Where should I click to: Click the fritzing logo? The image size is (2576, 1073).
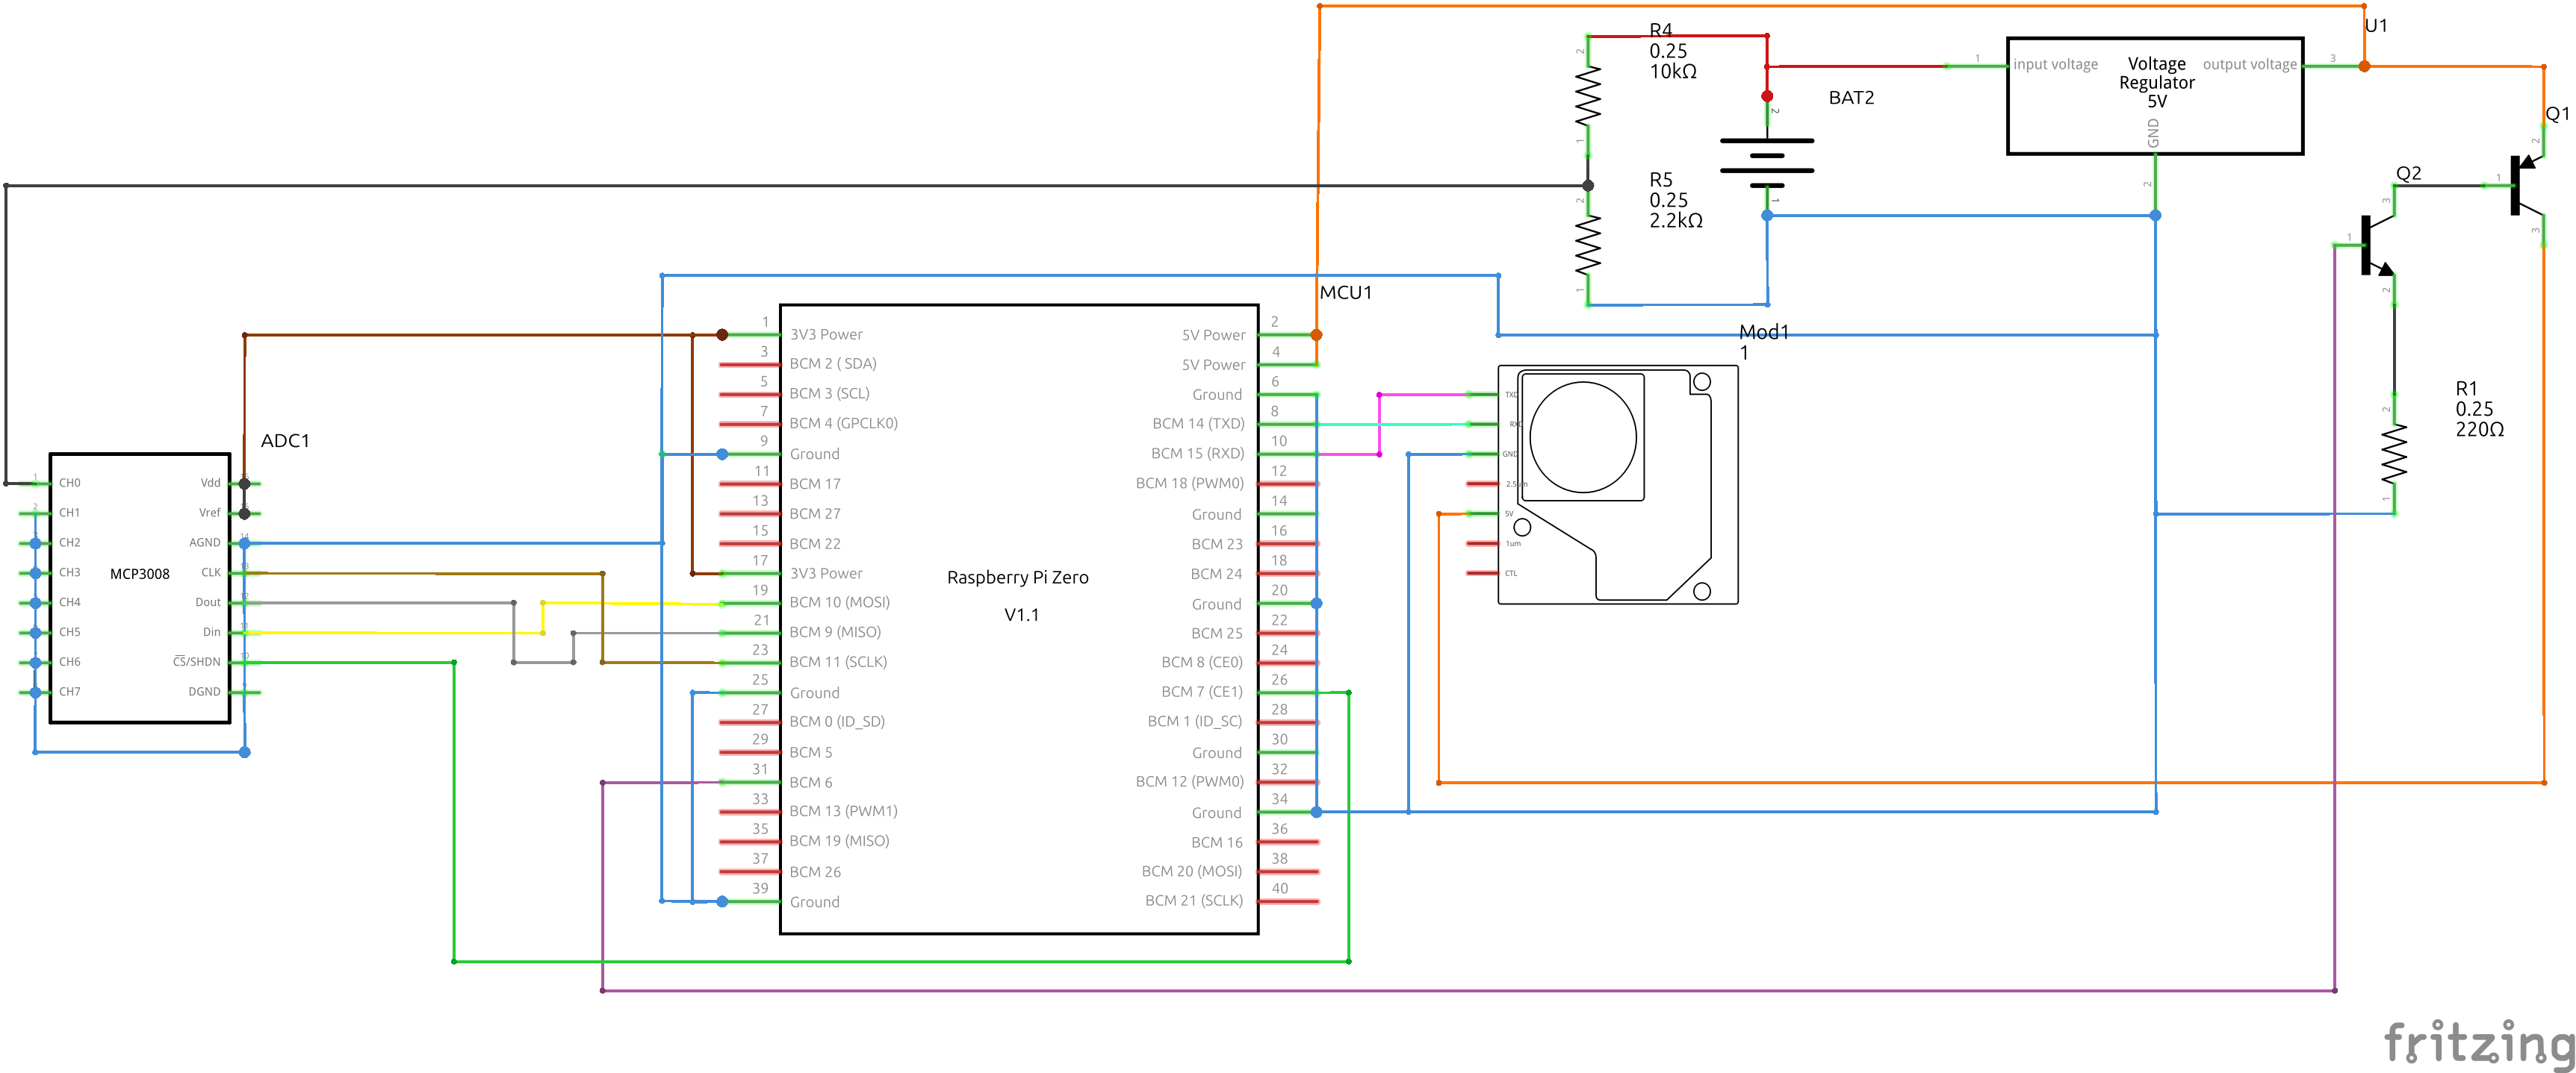[x=2478, y=1043]
